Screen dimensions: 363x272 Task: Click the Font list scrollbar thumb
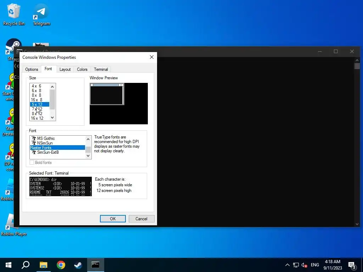click(x=88, y=149)
